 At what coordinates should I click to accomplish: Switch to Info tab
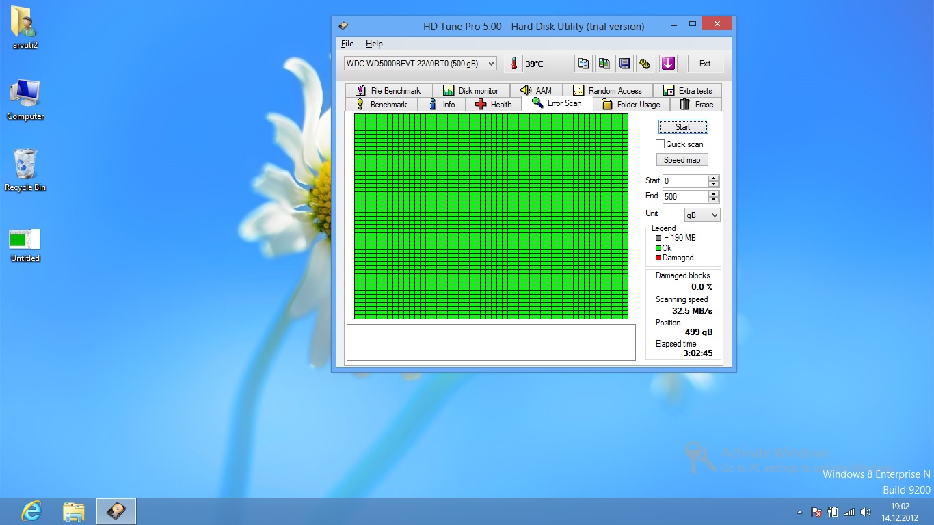pos(441,105)
